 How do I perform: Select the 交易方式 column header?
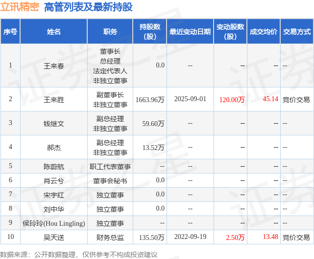tap(297, 32)
